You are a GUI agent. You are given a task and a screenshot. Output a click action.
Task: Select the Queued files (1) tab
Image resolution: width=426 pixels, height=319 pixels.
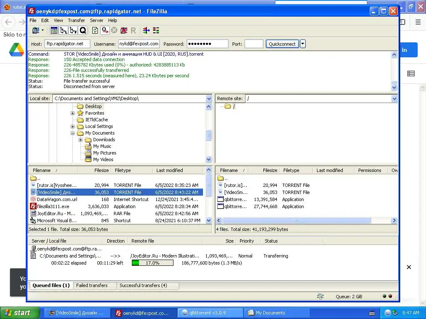[51, 285]
